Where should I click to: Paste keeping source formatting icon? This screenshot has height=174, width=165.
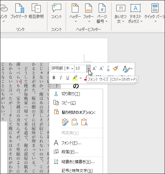point(65,122)
